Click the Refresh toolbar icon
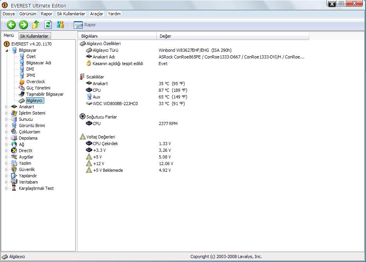 point(48,25)
